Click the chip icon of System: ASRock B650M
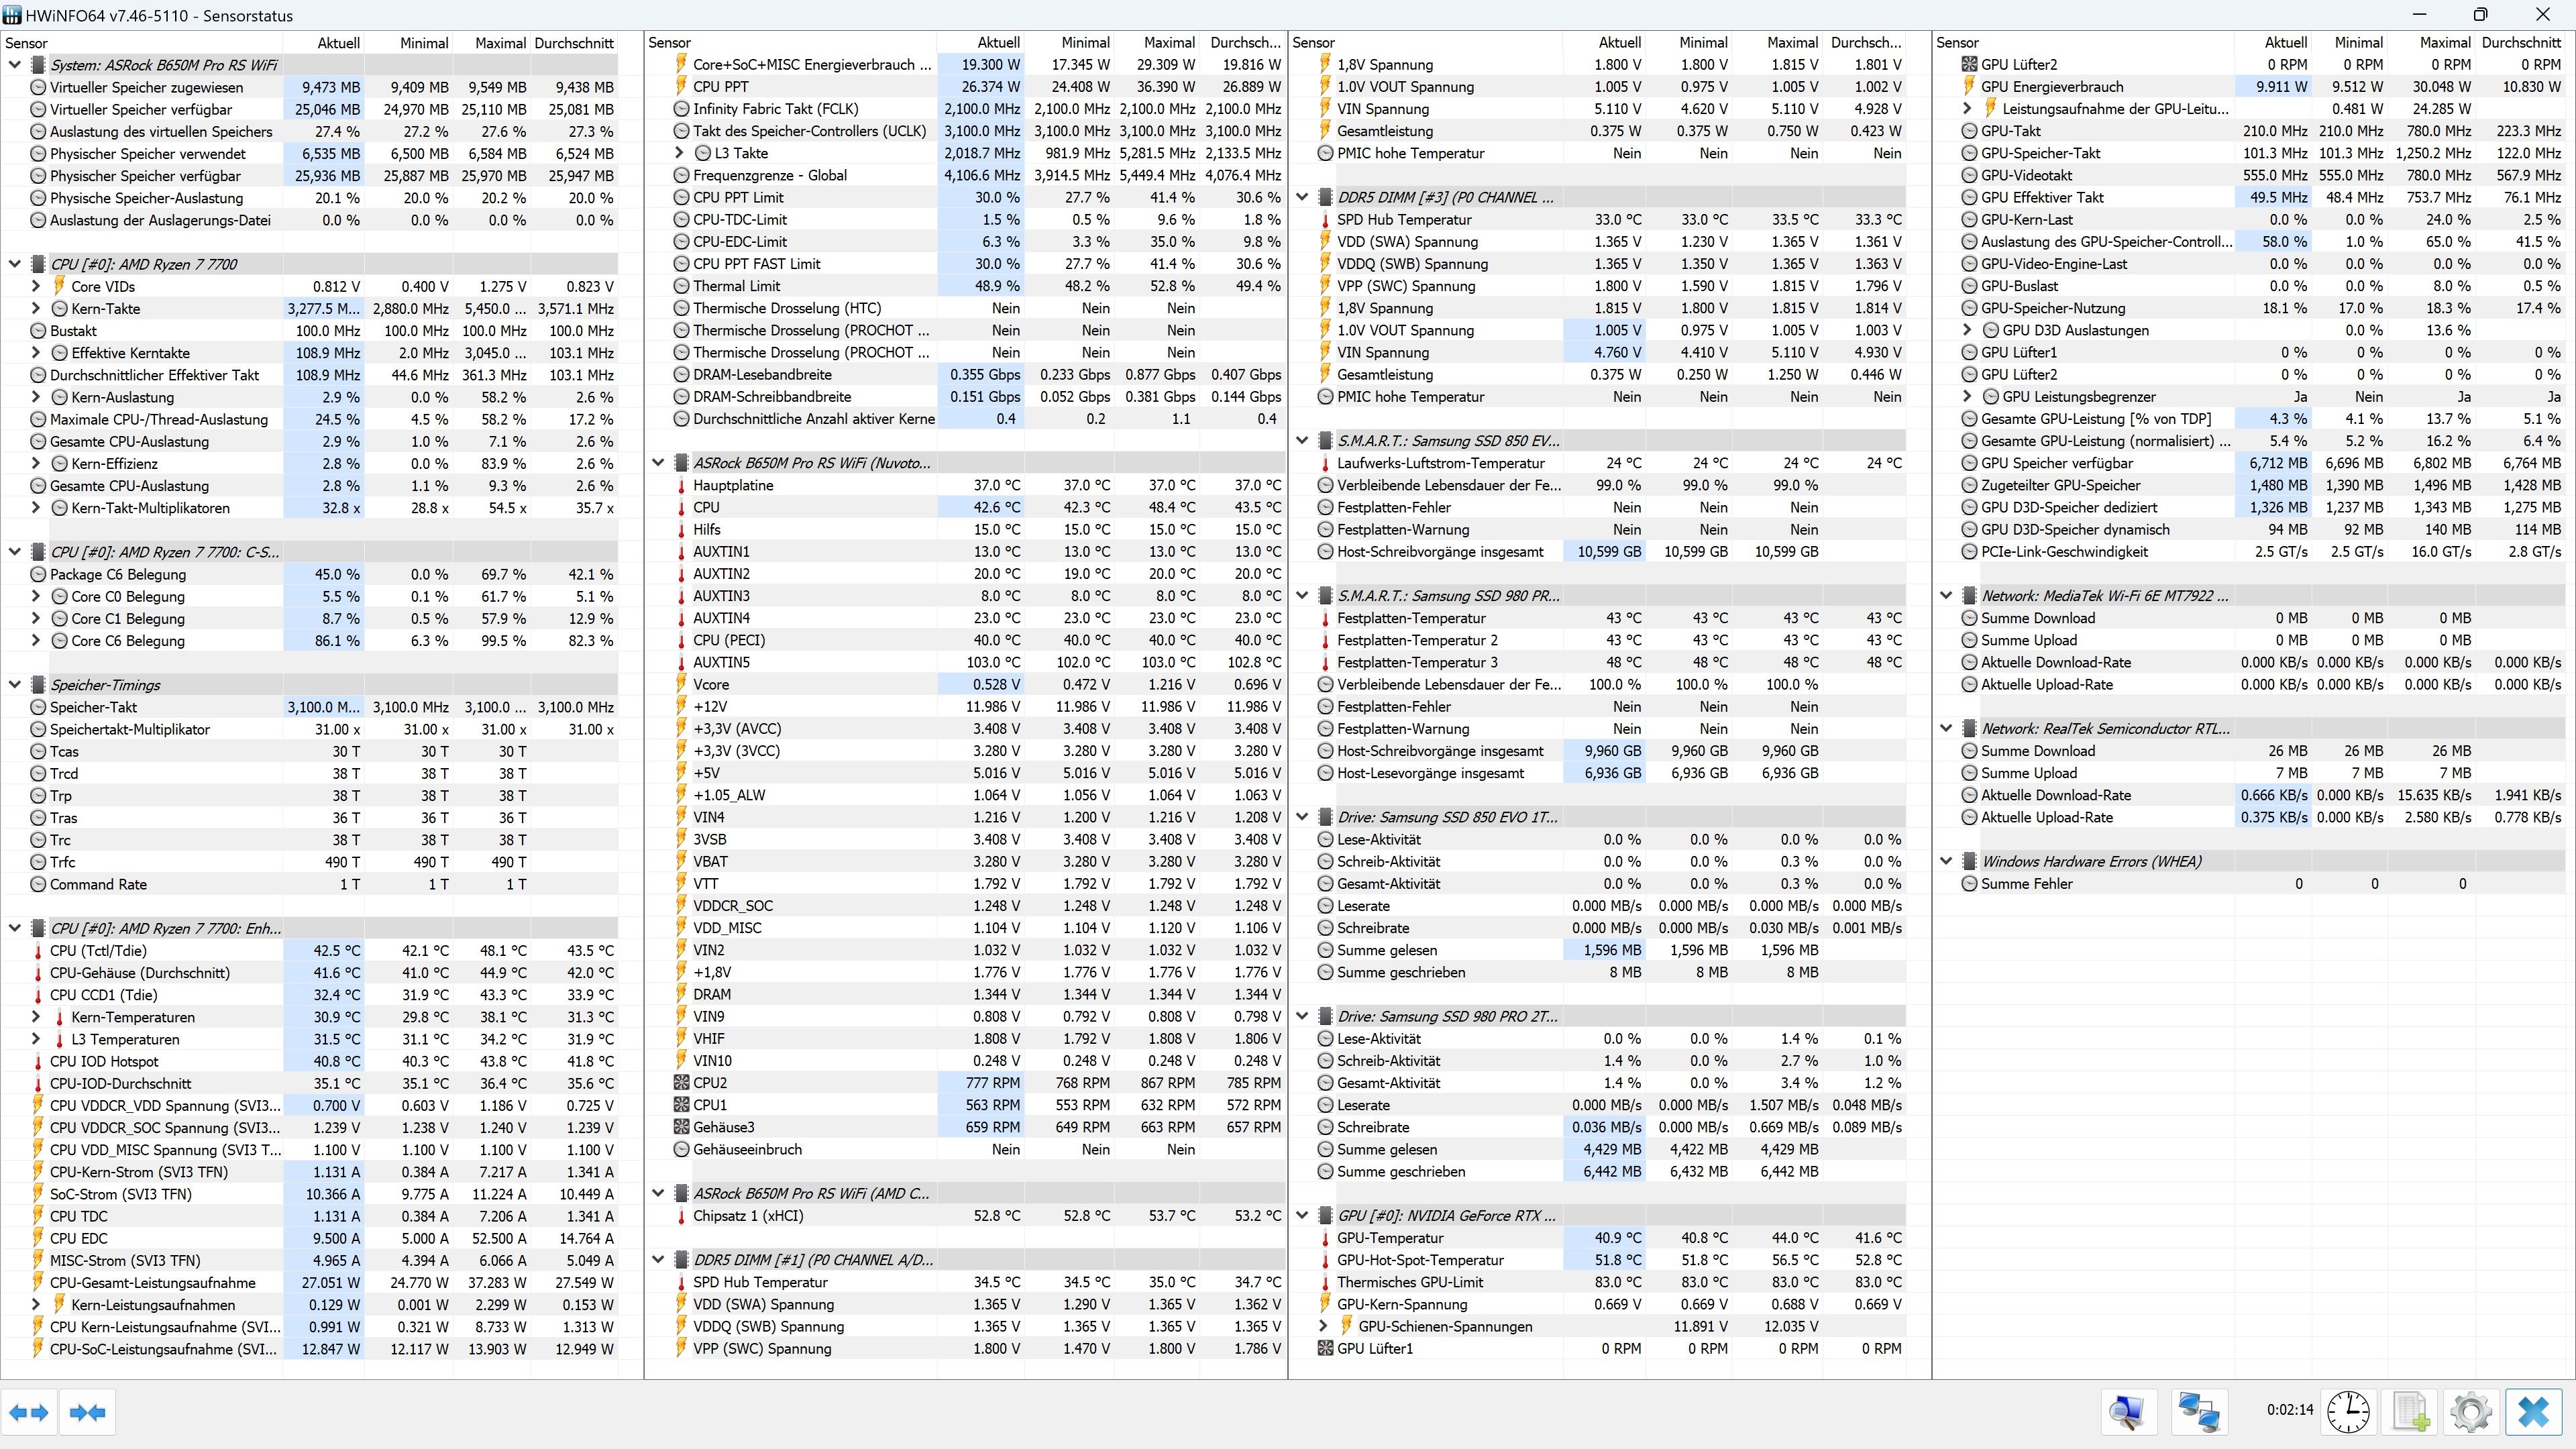This screenshot has height=1449, width=2576. click(38, 65)
